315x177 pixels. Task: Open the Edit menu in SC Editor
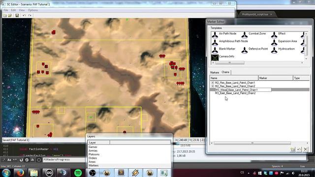(x=13, y=10)
